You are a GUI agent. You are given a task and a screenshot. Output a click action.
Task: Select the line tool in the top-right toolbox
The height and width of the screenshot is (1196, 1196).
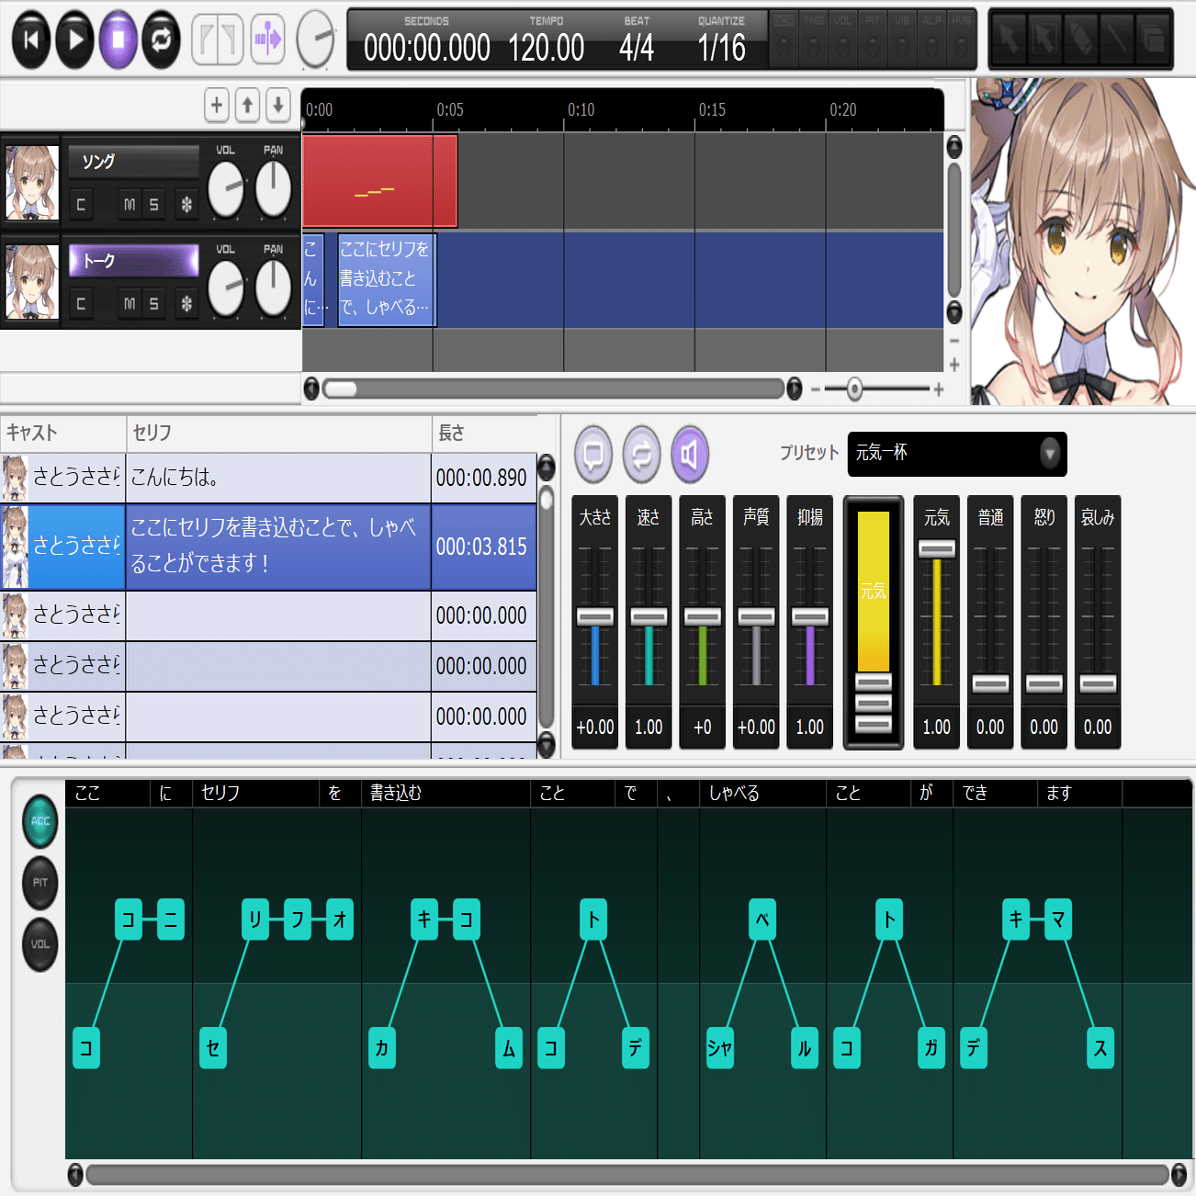coord(1116,39)
